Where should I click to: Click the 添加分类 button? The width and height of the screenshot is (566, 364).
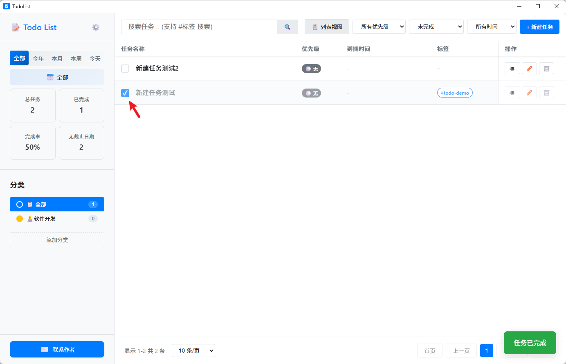pos(57,240)
